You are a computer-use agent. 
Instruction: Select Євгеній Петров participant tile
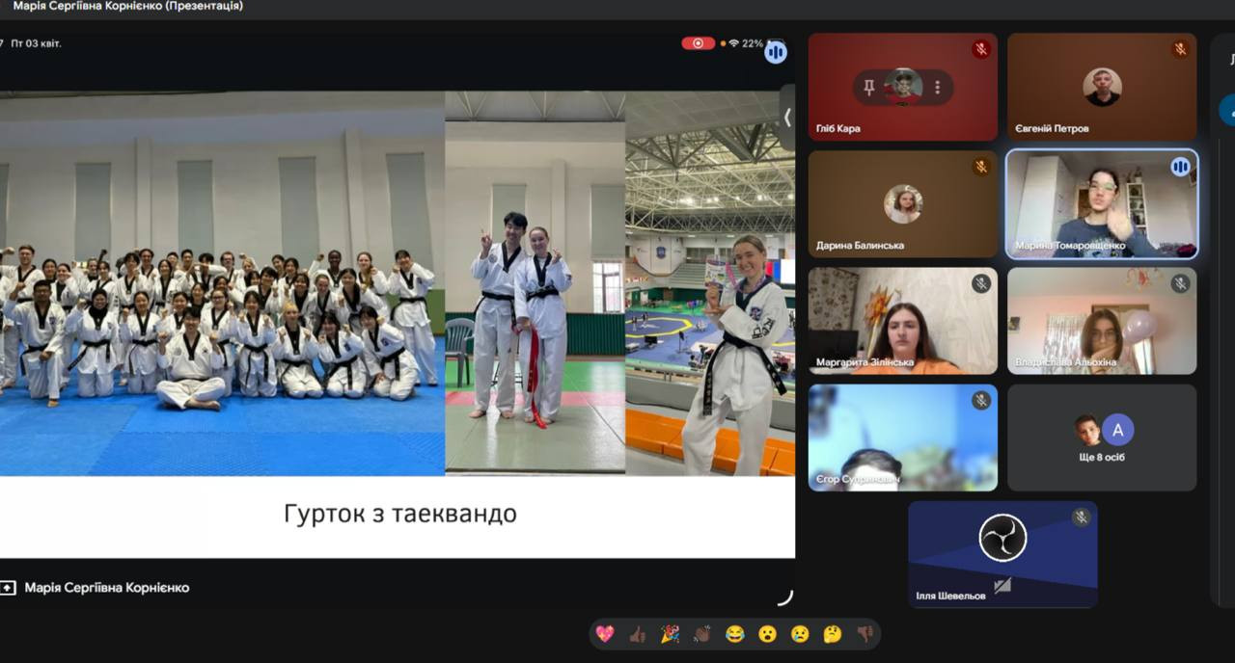(x=1102, y=88)
